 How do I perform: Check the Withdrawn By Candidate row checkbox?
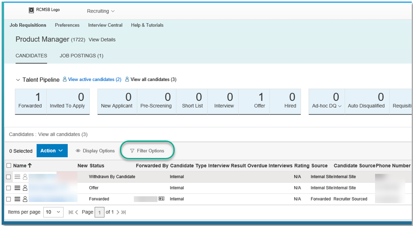pyautogui.click(x=9, y=177)
